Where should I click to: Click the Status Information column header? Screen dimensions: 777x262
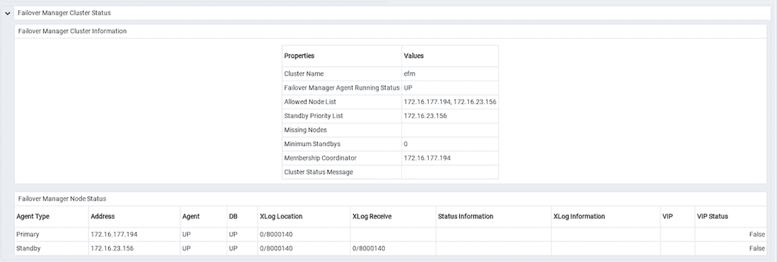(493, 217)
